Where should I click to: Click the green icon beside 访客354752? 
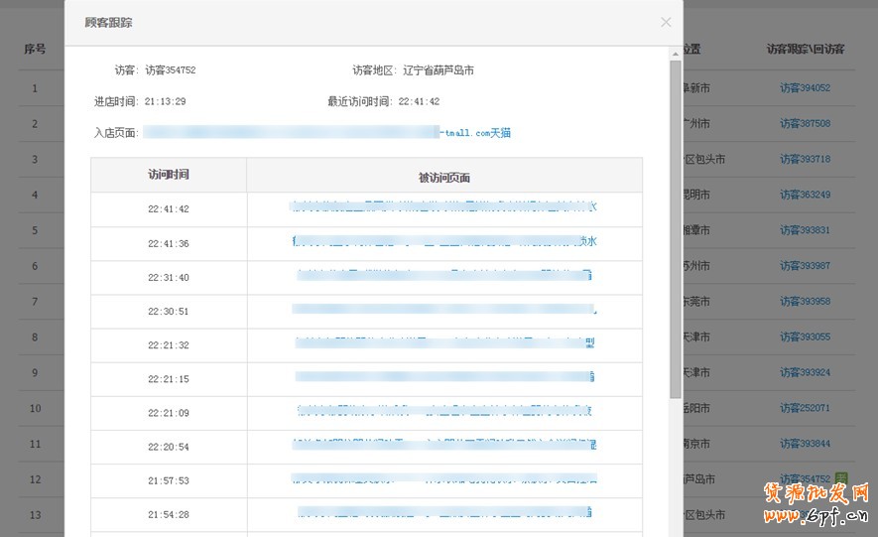840,478
